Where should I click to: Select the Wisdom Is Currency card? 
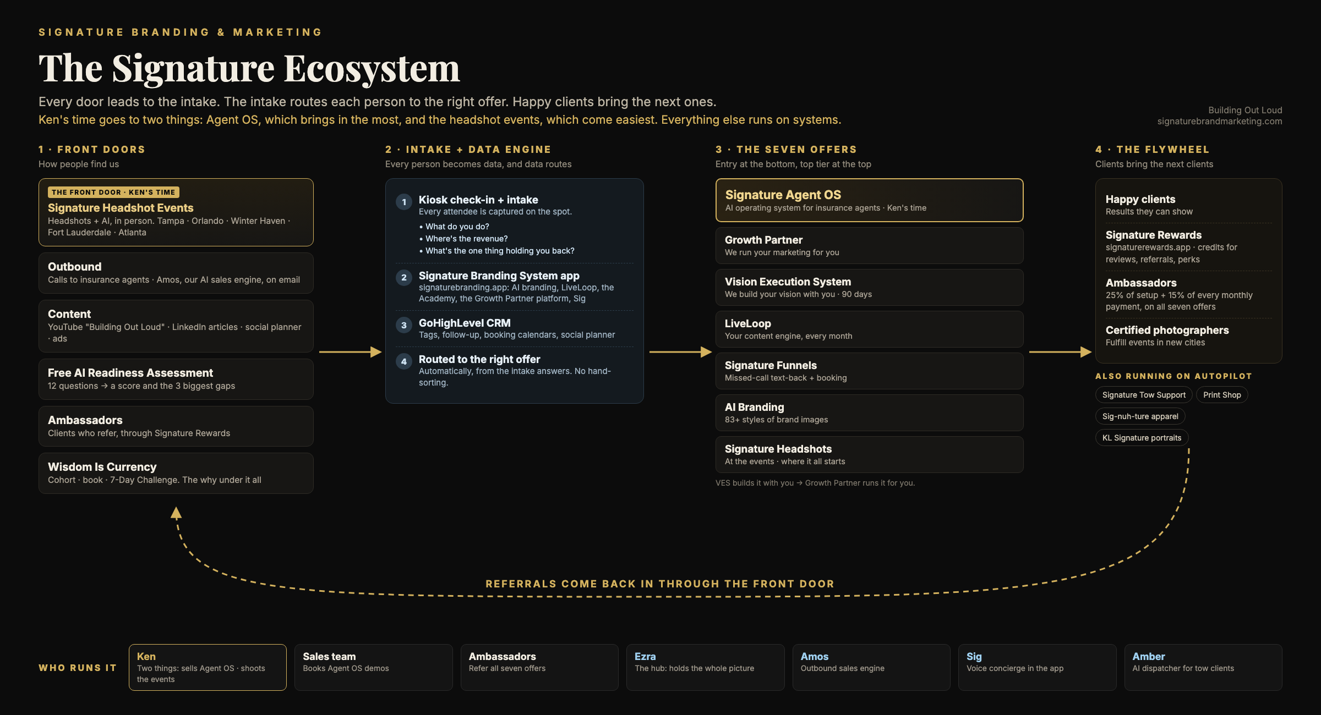coord(176,473)
